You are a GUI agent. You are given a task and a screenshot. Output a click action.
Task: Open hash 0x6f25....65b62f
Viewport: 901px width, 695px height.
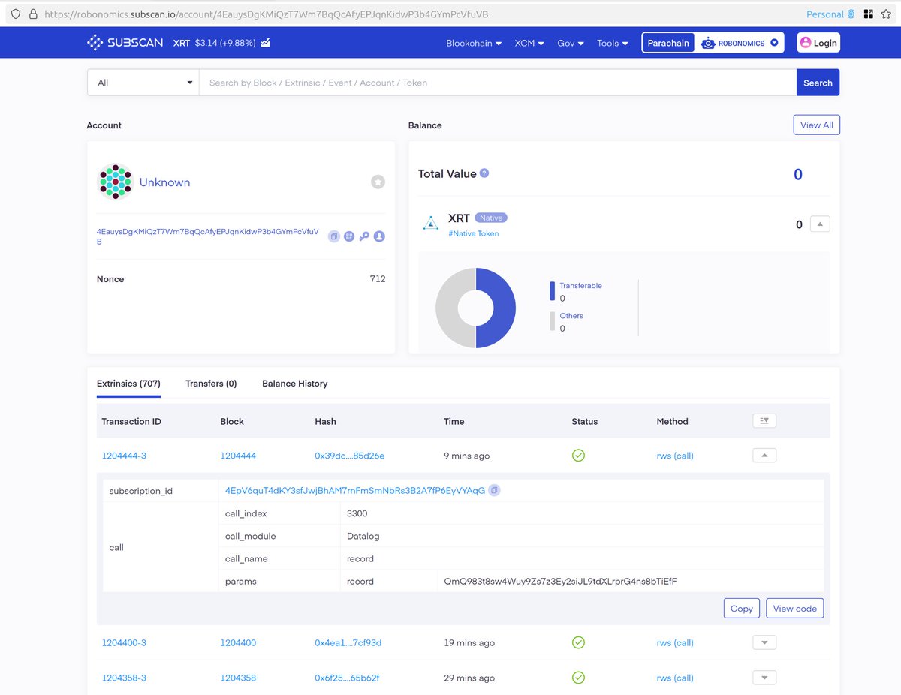[x=347, y=678]
